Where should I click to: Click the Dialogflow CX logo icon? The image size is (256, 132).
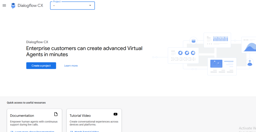tap(13, 6)
